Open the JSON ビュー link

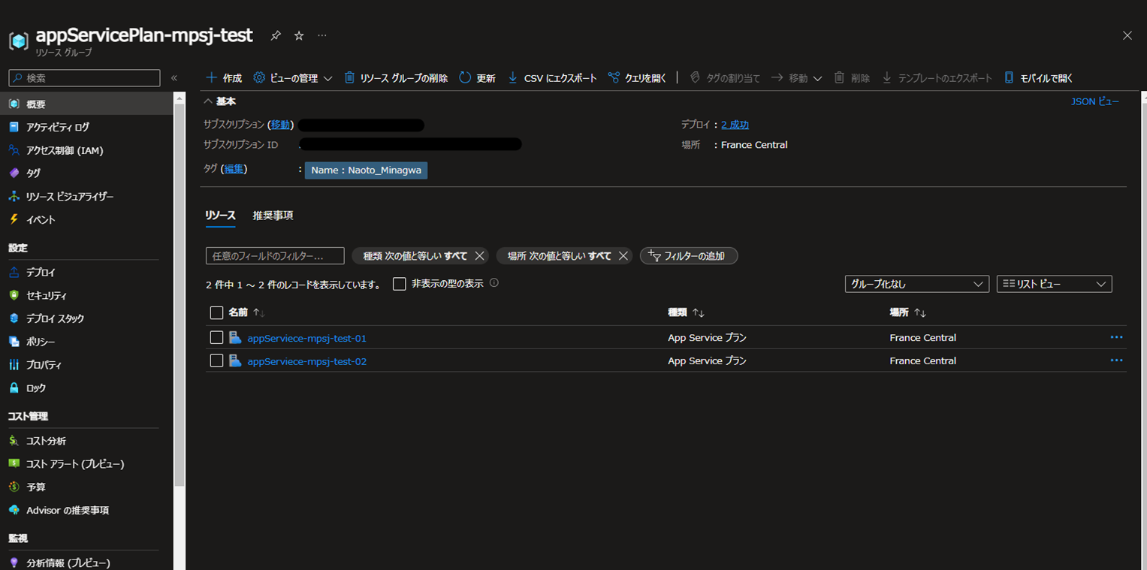pos(1094,101)
